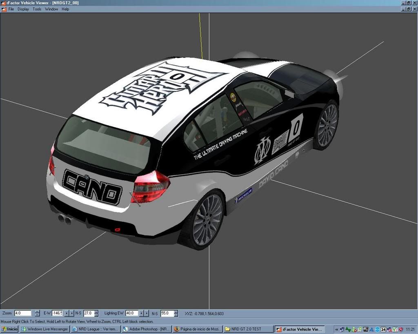Click inside the Zoom value field
Viewport: 418px width, 334px height.
(23, 313)
